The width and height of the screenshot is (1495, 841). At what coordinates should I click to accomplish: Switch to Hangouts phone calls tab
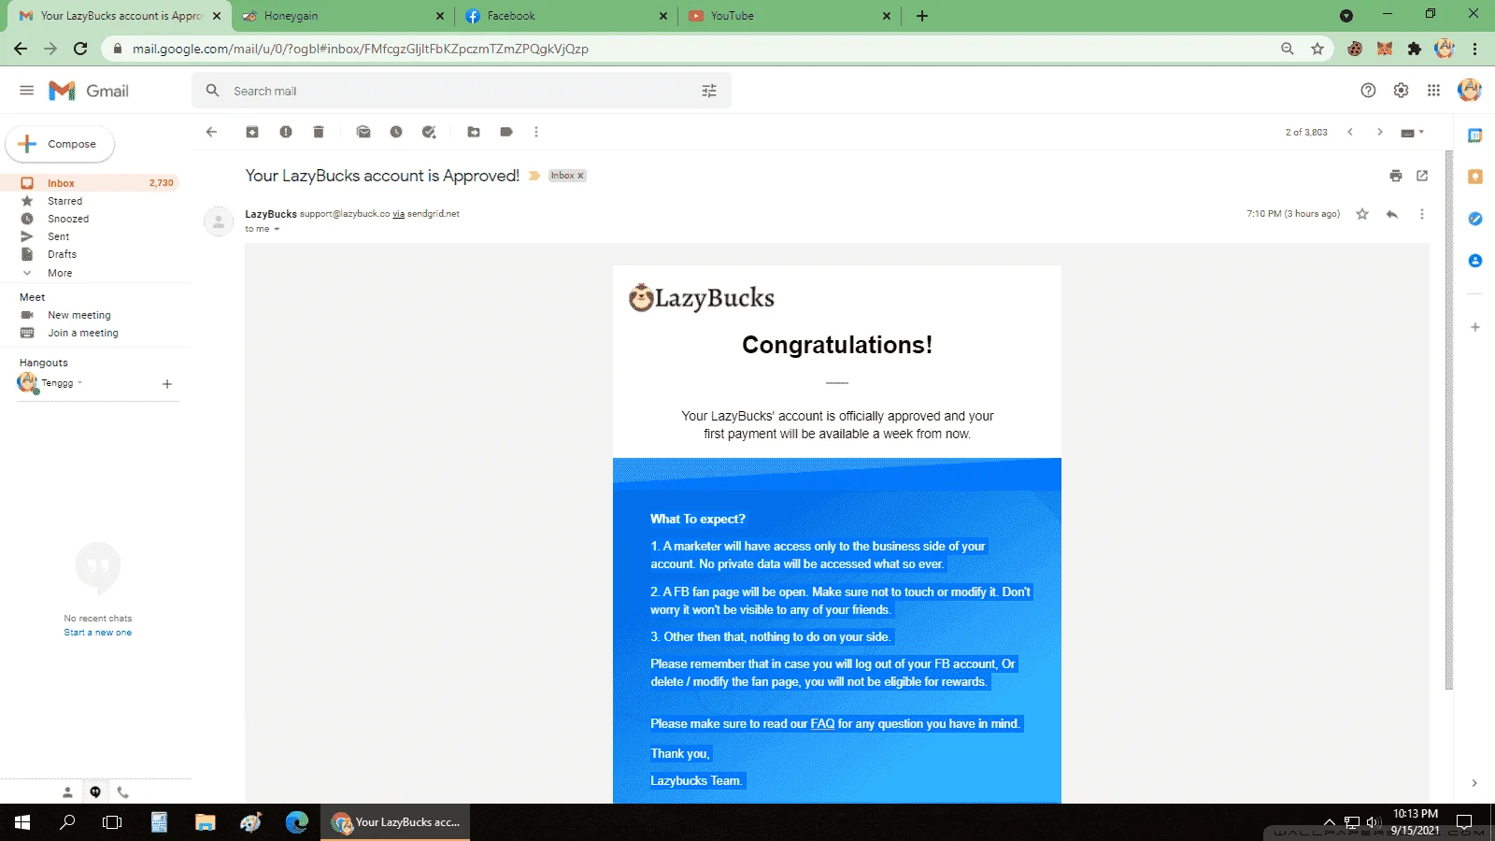pyautogui.click(x=123, y=792)
